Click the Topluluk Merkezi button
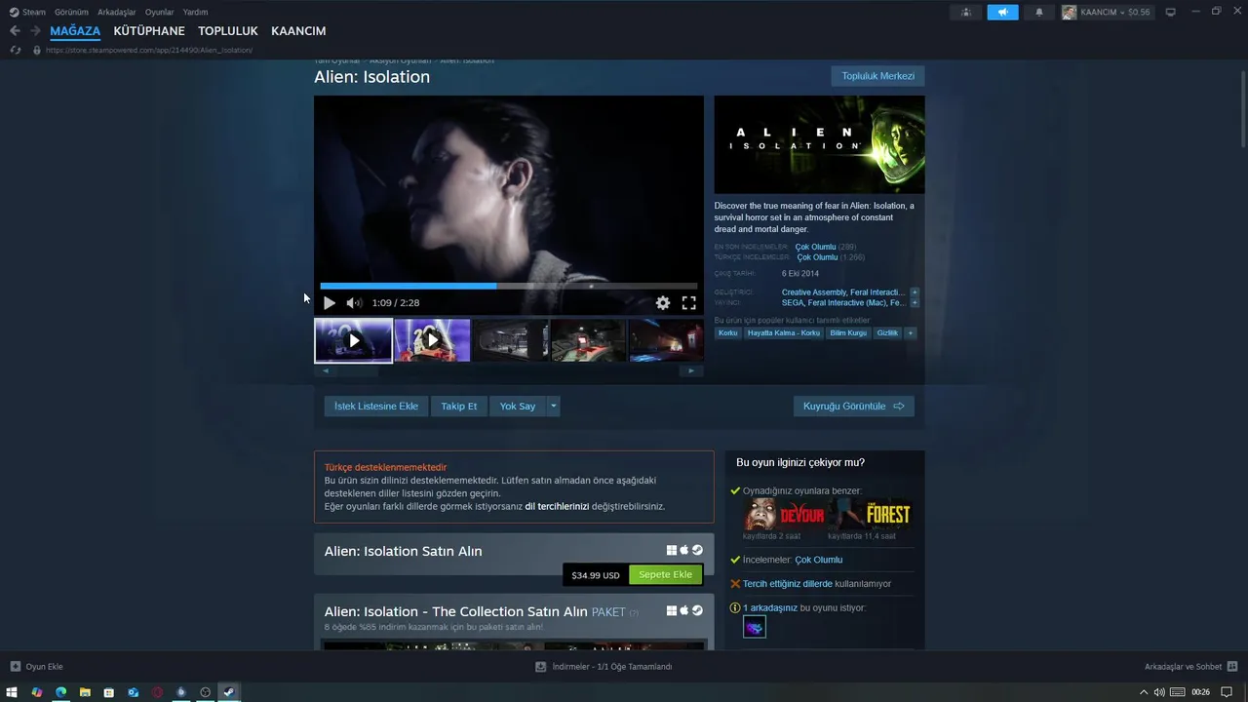Viewport: 1248px width, 702px height. click(877, 76)
